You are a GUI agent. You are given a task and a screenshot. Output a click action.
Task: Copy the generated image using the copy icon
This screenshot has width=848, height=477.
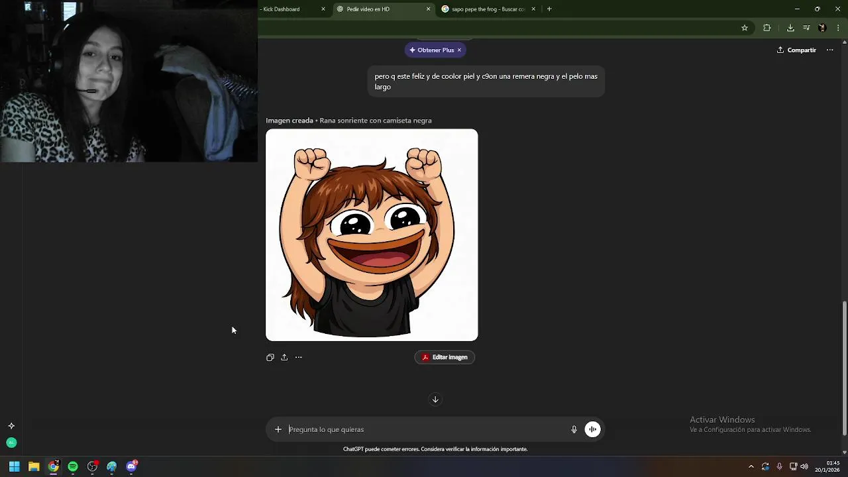[x=270, y=357]
